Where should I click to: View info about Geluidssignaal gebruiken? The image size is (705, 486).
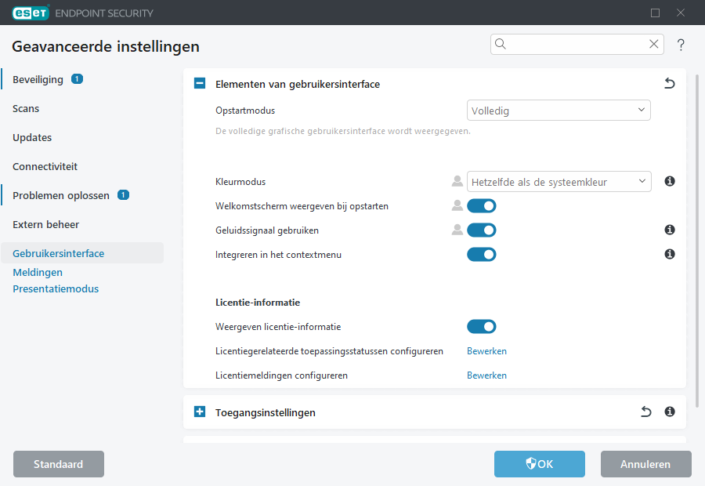point(670,230)
